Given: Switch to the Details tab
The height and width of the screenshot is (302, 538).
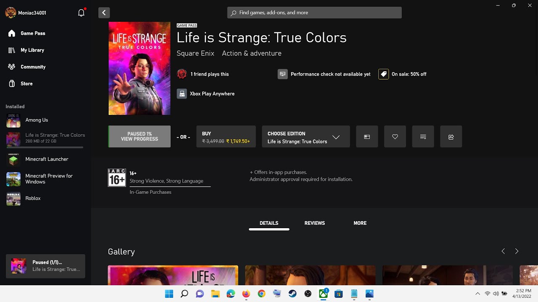Looking at the screenshot, I should click(x=269, y=223).
